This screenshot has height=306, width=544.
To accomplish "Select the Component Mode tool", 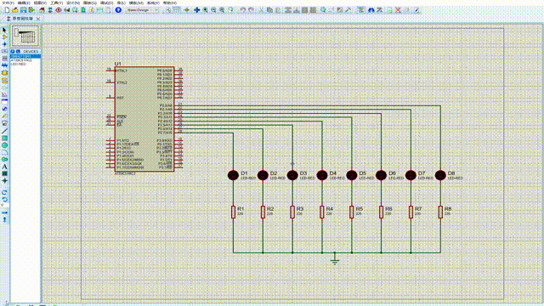I will 4,37.
